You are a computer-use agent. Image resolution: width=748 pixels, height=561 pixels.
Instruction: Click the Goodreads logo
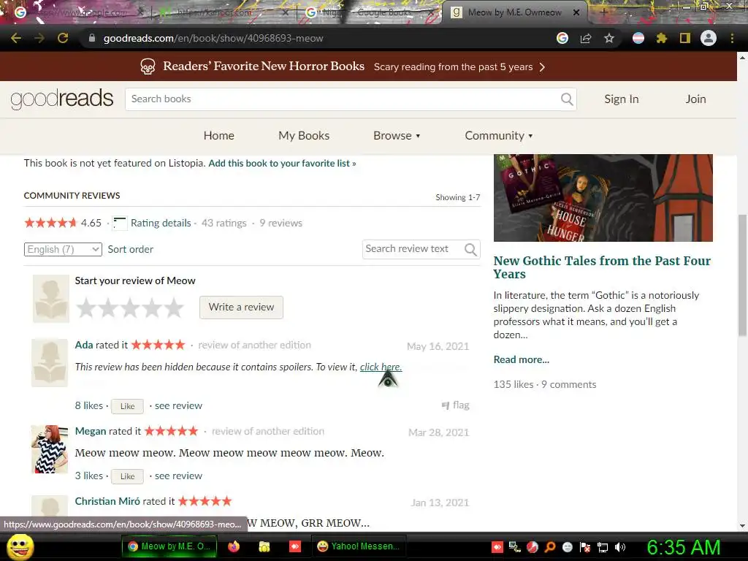tap(62, 99)
